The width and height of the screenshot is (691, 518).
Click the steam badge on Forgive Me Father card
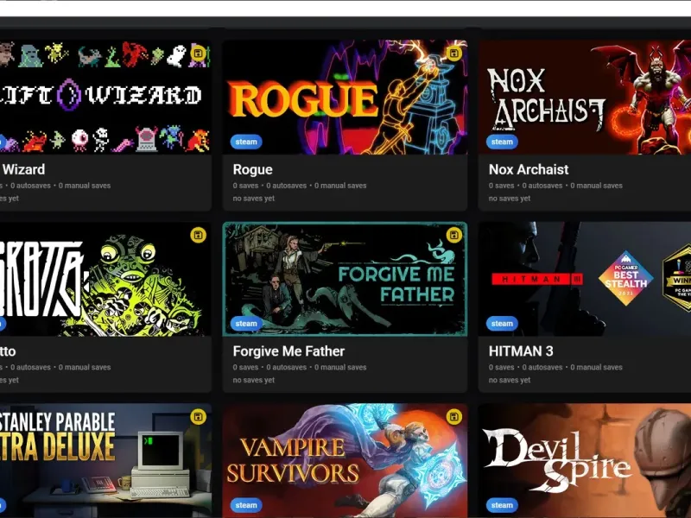pyautogui.click(x=246, y=323)
